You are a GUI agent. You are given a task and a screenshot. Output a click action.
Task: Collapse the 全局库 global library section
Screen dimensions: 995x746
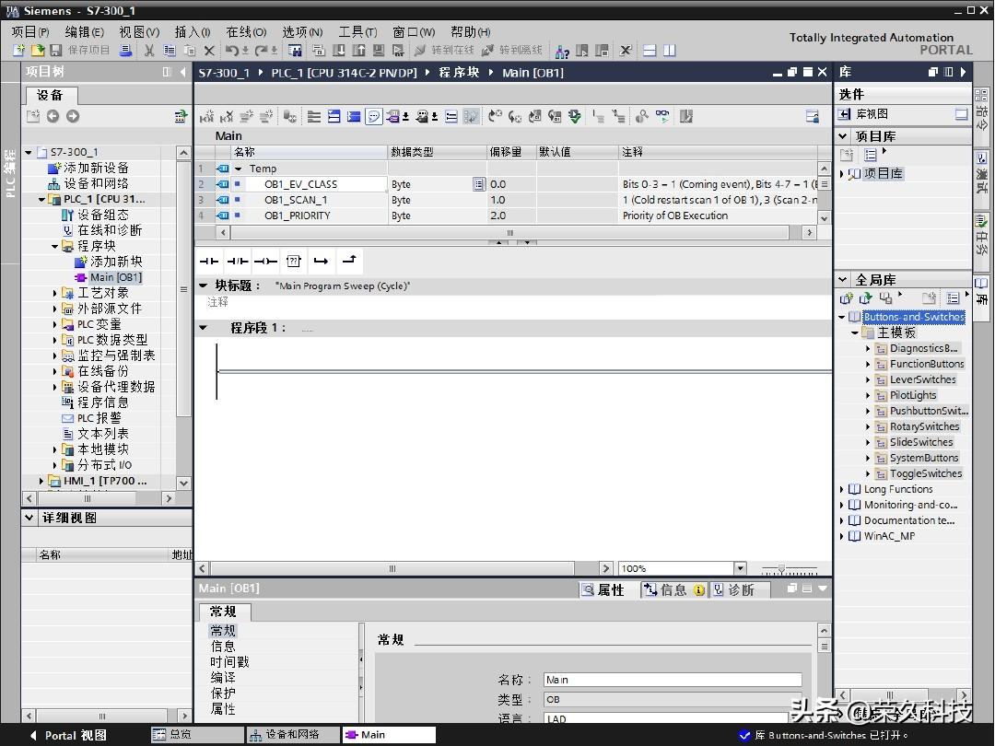click(843, 279)
